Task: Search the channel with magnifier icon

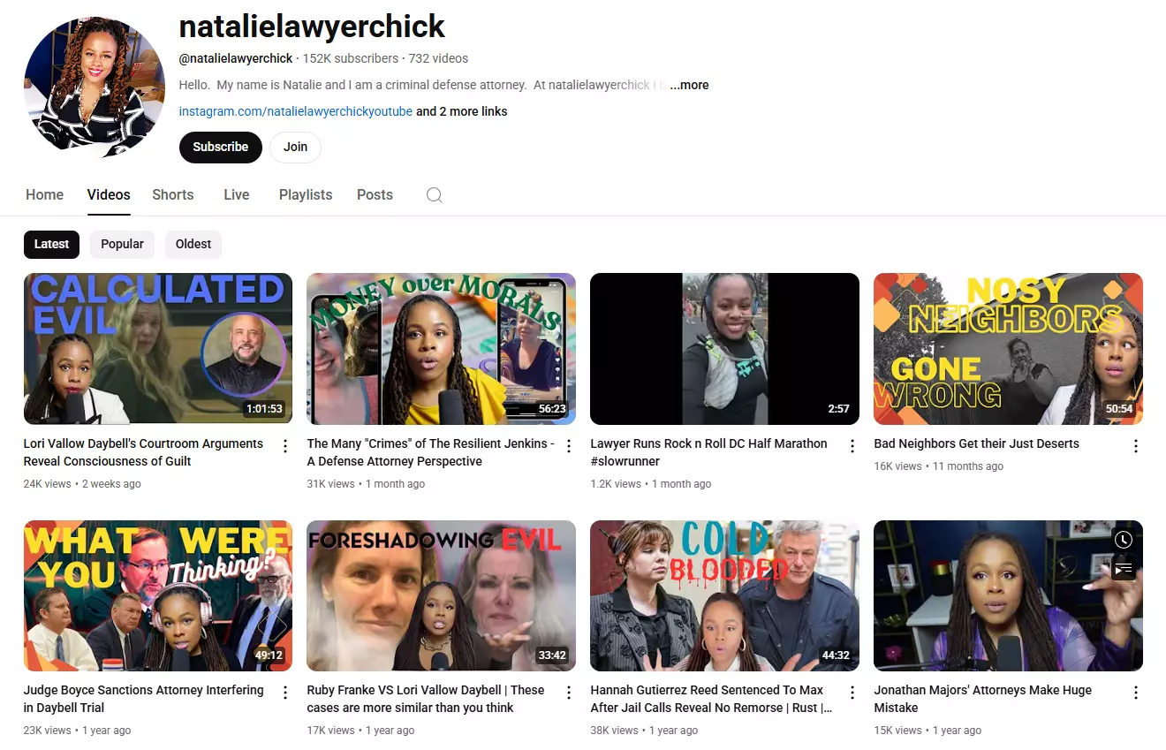Action: [x=434, y=195]
